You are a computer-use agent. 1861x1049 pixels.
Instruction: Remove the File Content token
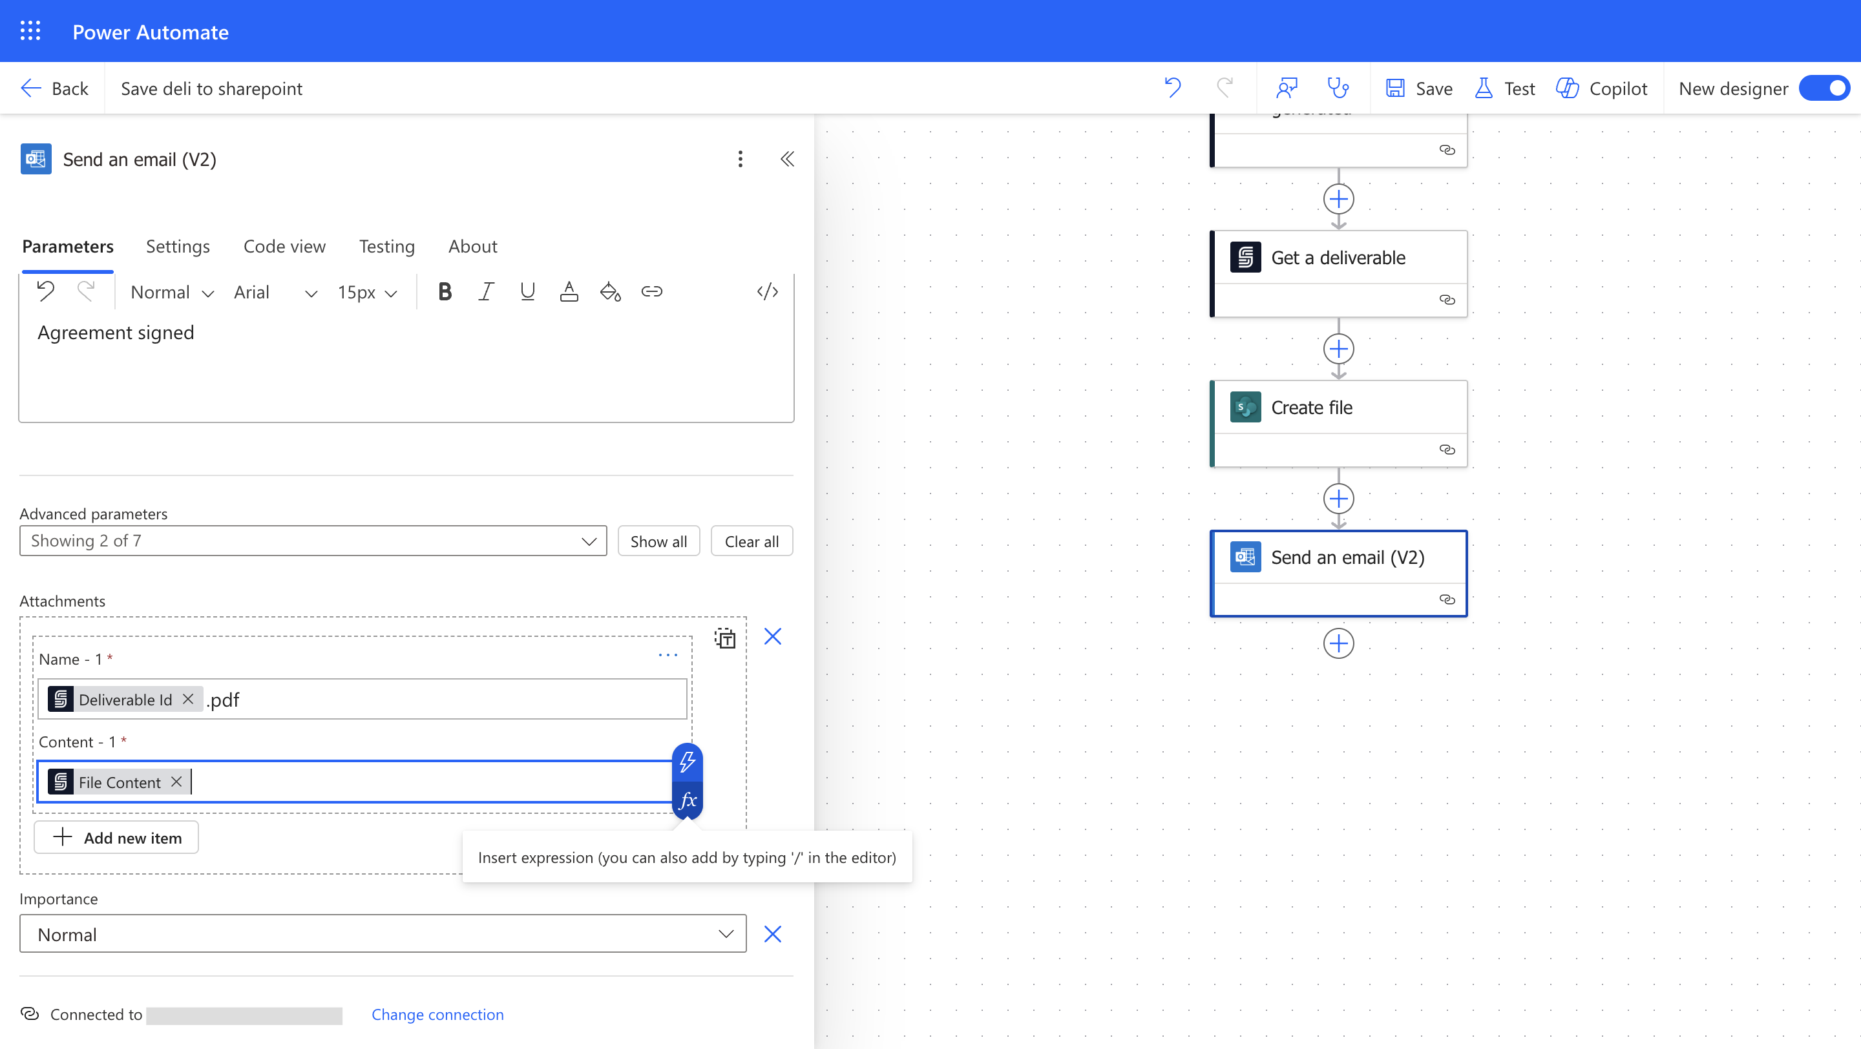176,782
